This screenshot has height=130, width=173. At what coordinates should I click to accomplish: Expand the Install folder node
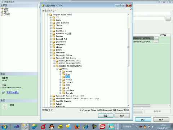tap(61, 82)
